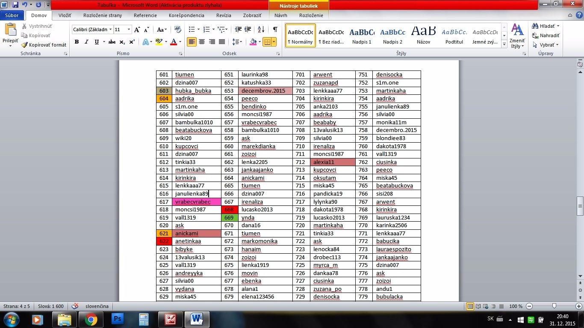Screen dimensions: 584x328
Task: Toggle show paragraph marks
Action: (275, 29)
